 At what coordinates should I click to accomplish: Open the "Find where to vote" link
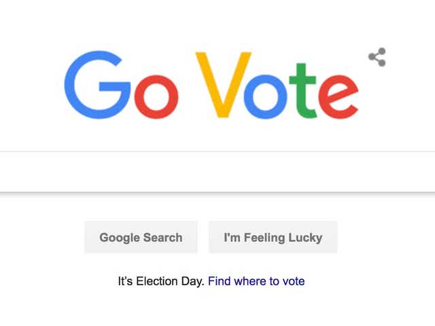[x=256, y=281]
